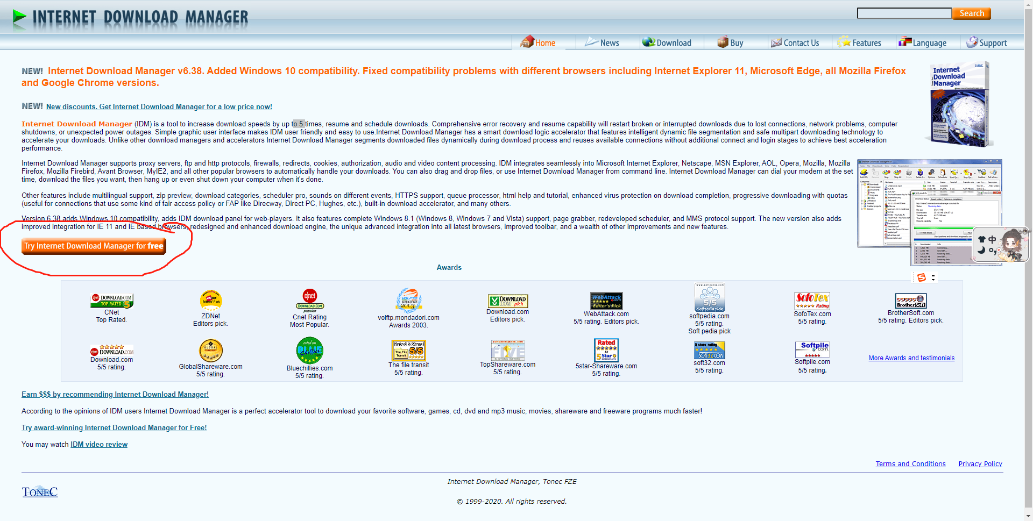1033x521 pixels.
Task: Click the ZDNet Editors pick badge
Action: pos(211,301)
